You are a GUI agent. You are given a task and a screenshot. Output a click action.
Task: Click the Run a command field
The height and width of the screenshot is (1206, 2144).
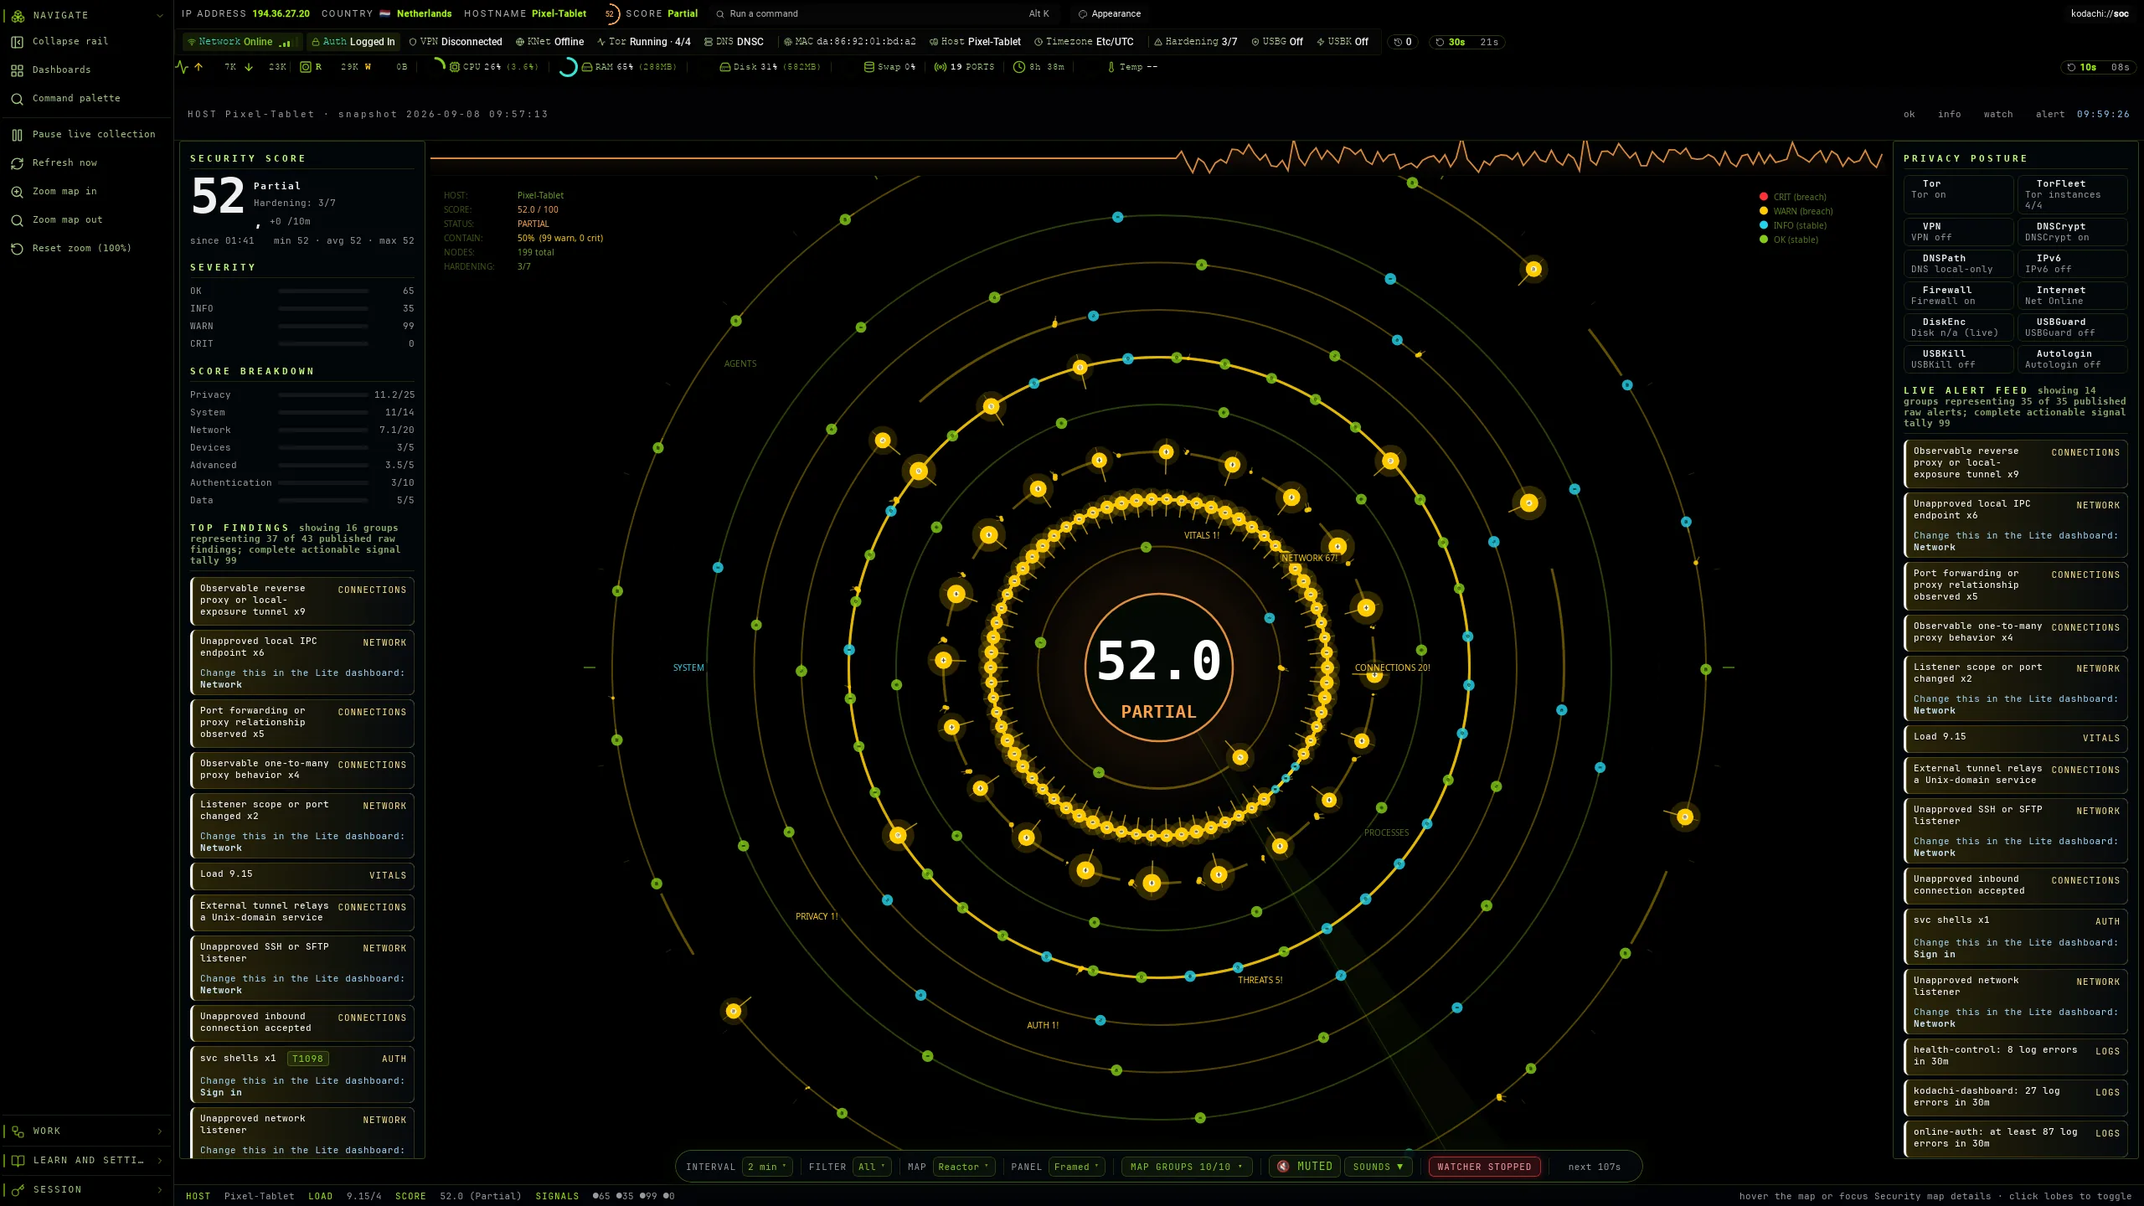pos(884,14)
